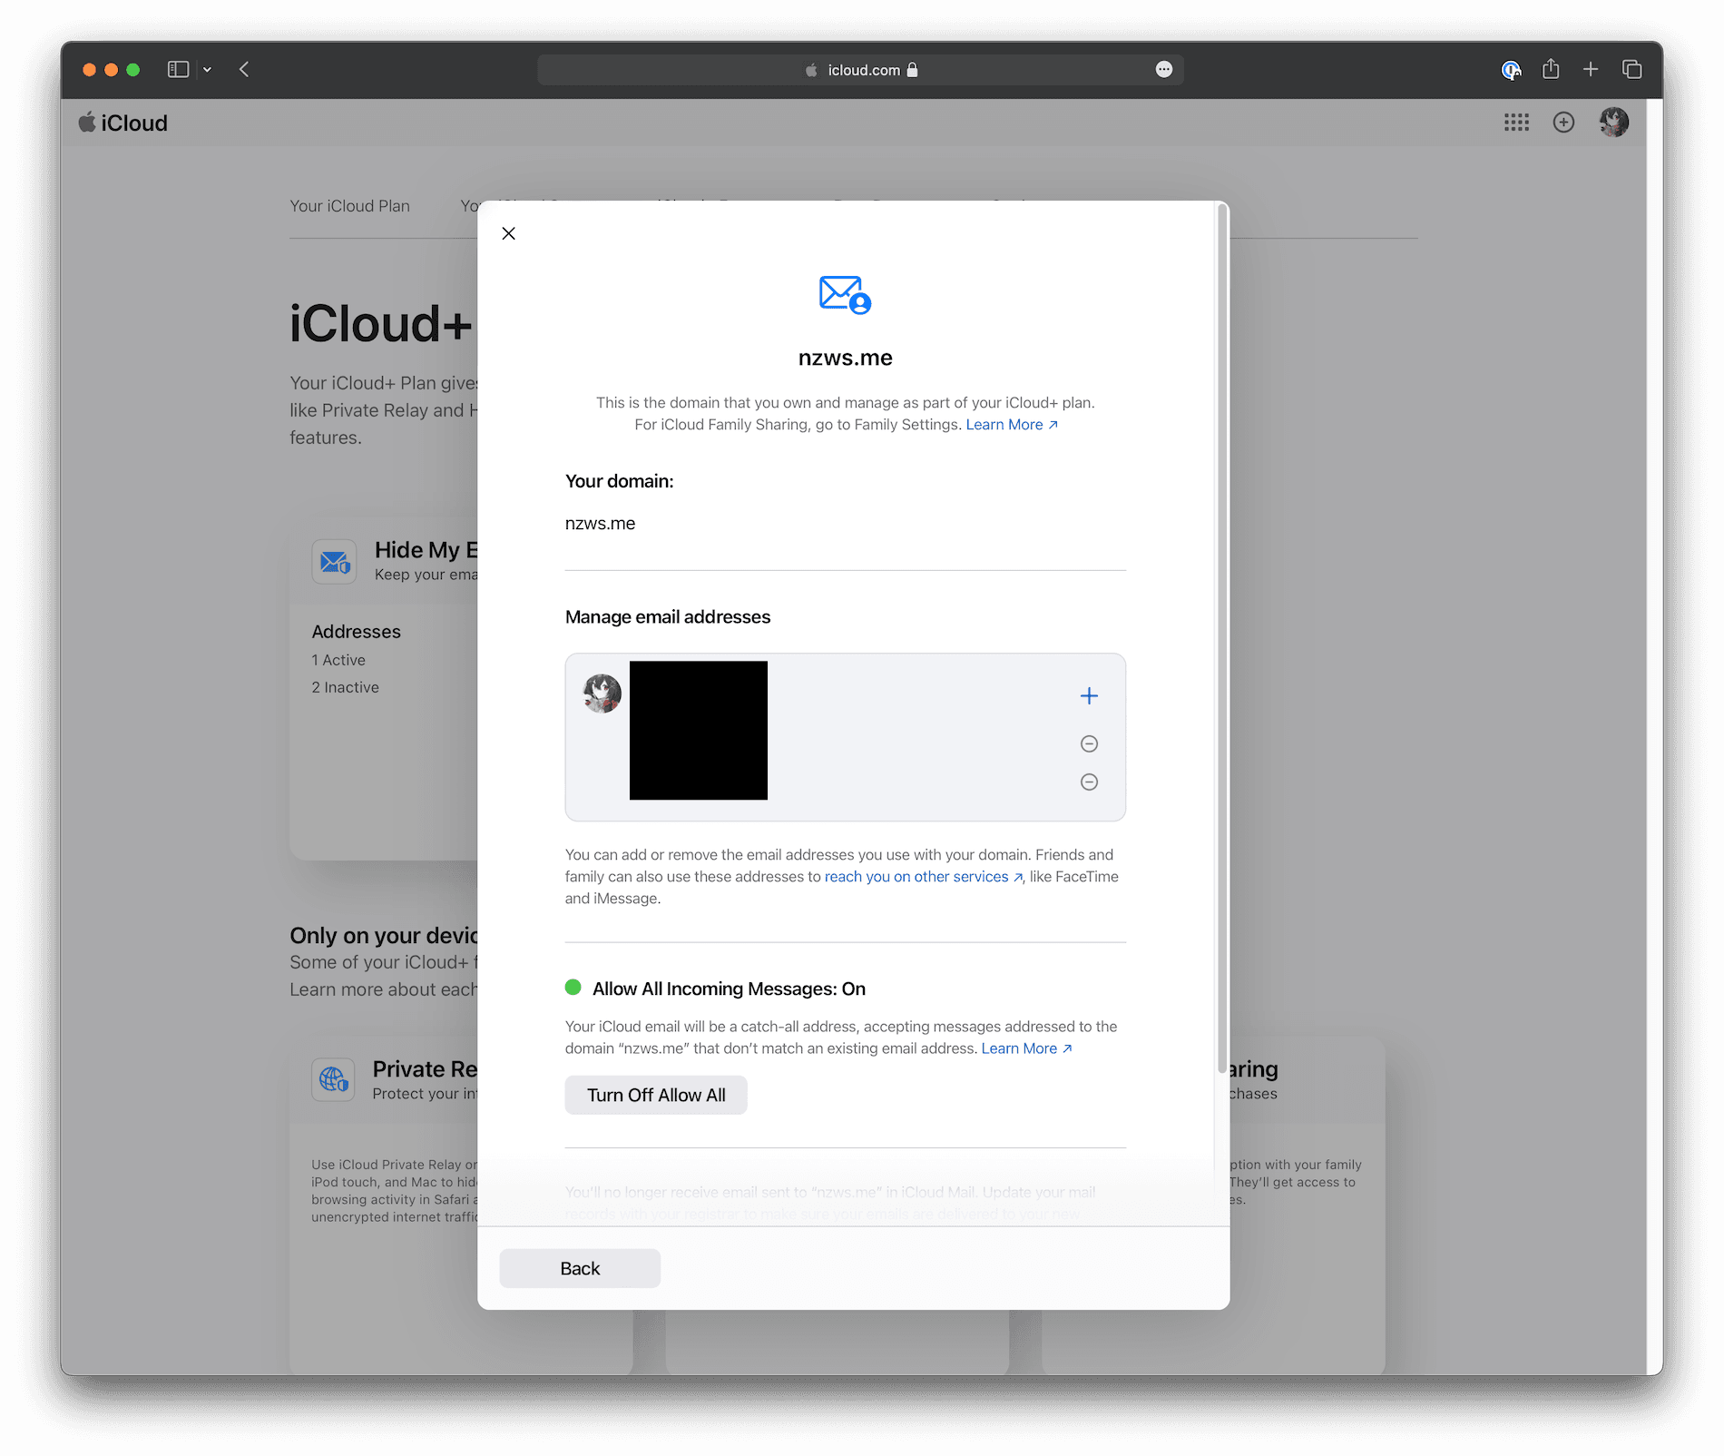This screenshot has width=1724, height=1456.
Task: Open Learn More link about Family Sharing
Action: click(x=1011, y=425)
